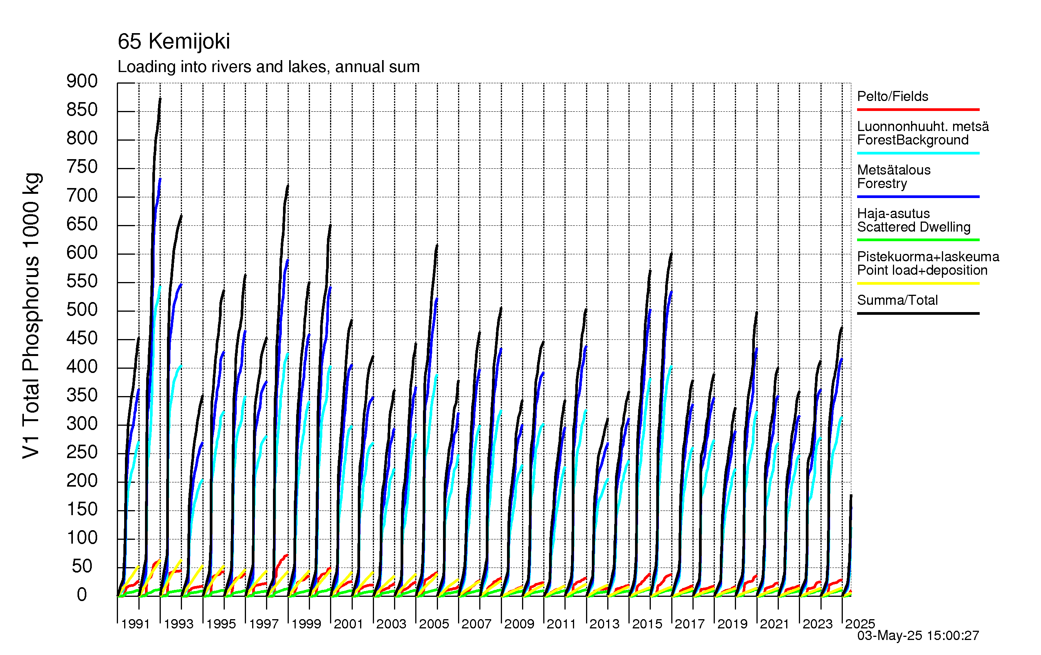The height and width of the screenshot is (655, 1041).
Task: Click the y-axis value 750
Action: (x=82, y=167)
